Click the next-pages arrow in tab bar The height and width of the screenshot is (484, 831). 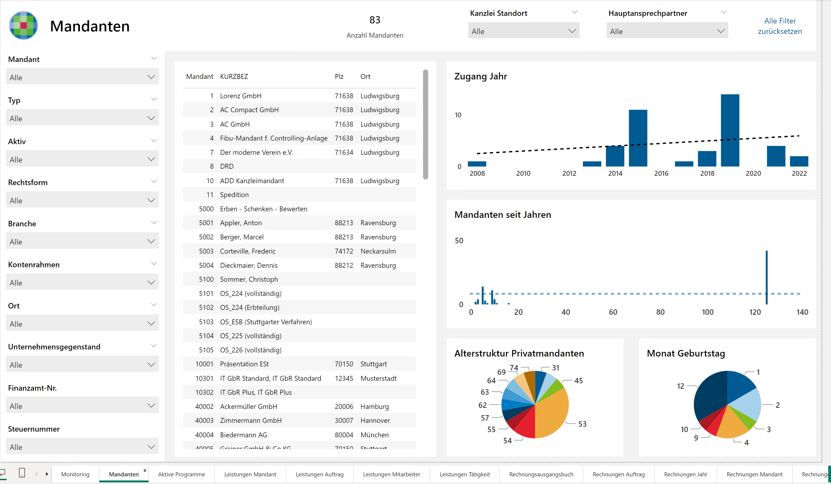(x=47, y=474)
